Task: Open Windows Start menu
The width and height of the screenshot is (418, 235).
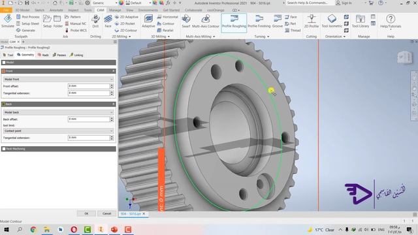Action: click(x=6, y=229)
